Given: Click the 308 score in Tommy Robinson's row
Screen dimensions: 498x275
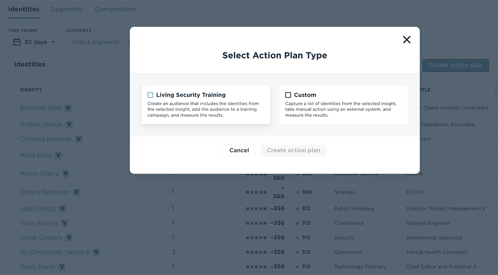Looking at the screenshot, I should (x=307, y=192).
